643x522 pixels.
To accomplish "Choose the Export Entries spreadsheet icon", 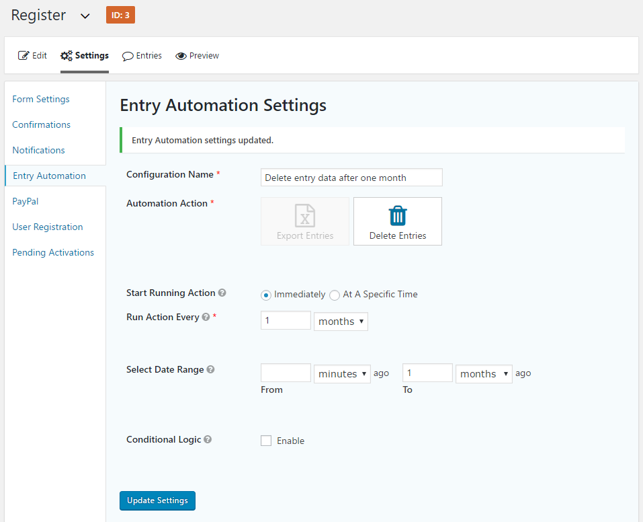I will tap(305, 216).
